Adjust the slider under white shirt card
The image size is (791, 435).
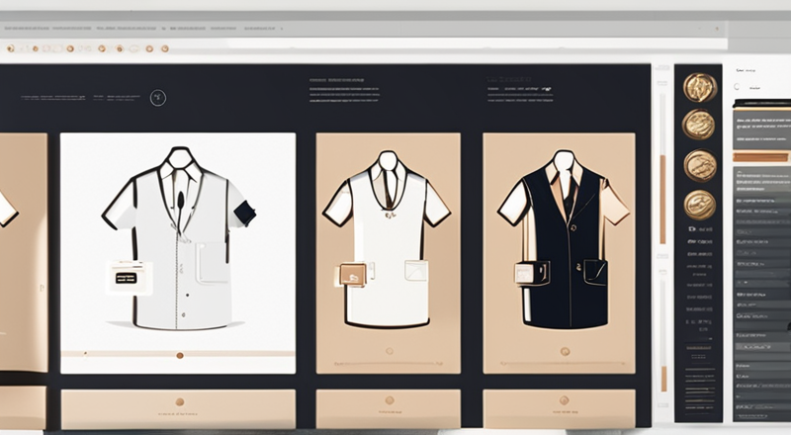coord(179,354)
